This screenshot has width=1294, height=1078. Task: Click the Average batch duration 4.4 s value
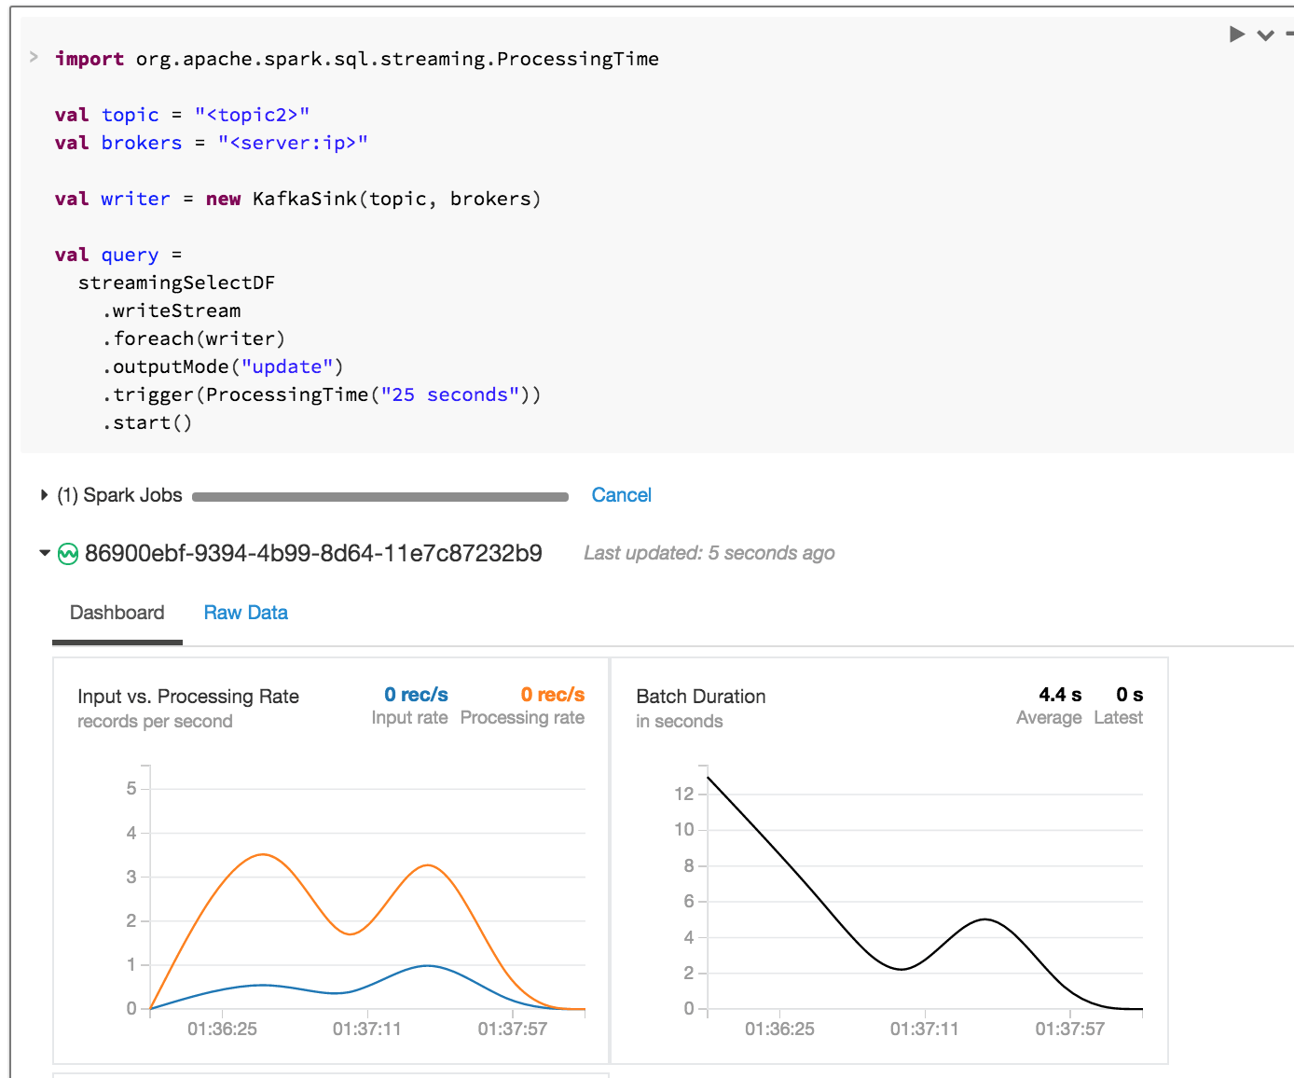1059,695
